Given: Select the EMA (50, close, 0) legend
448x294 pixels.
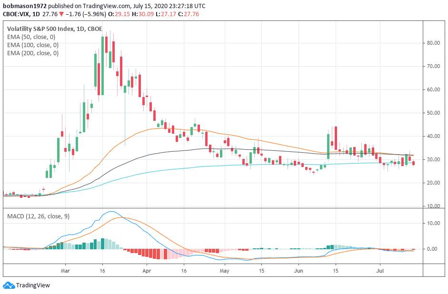Looking at the screenshot, I should (31, 37).
